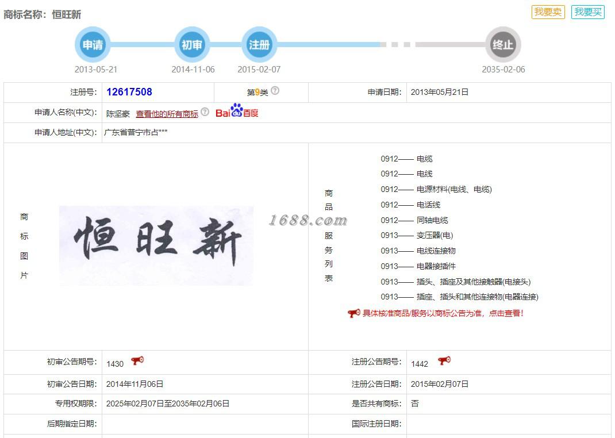This screenshot has height=438, width=615.
Task: Click goods item 0912 电线
Action: [x=406, y=174]
